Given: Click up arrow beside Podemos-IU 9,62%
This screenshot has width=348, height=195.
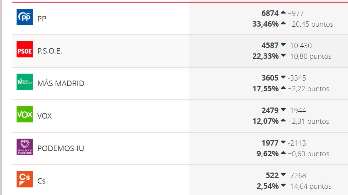Looking at the screenshot, I should coord(283,153).
